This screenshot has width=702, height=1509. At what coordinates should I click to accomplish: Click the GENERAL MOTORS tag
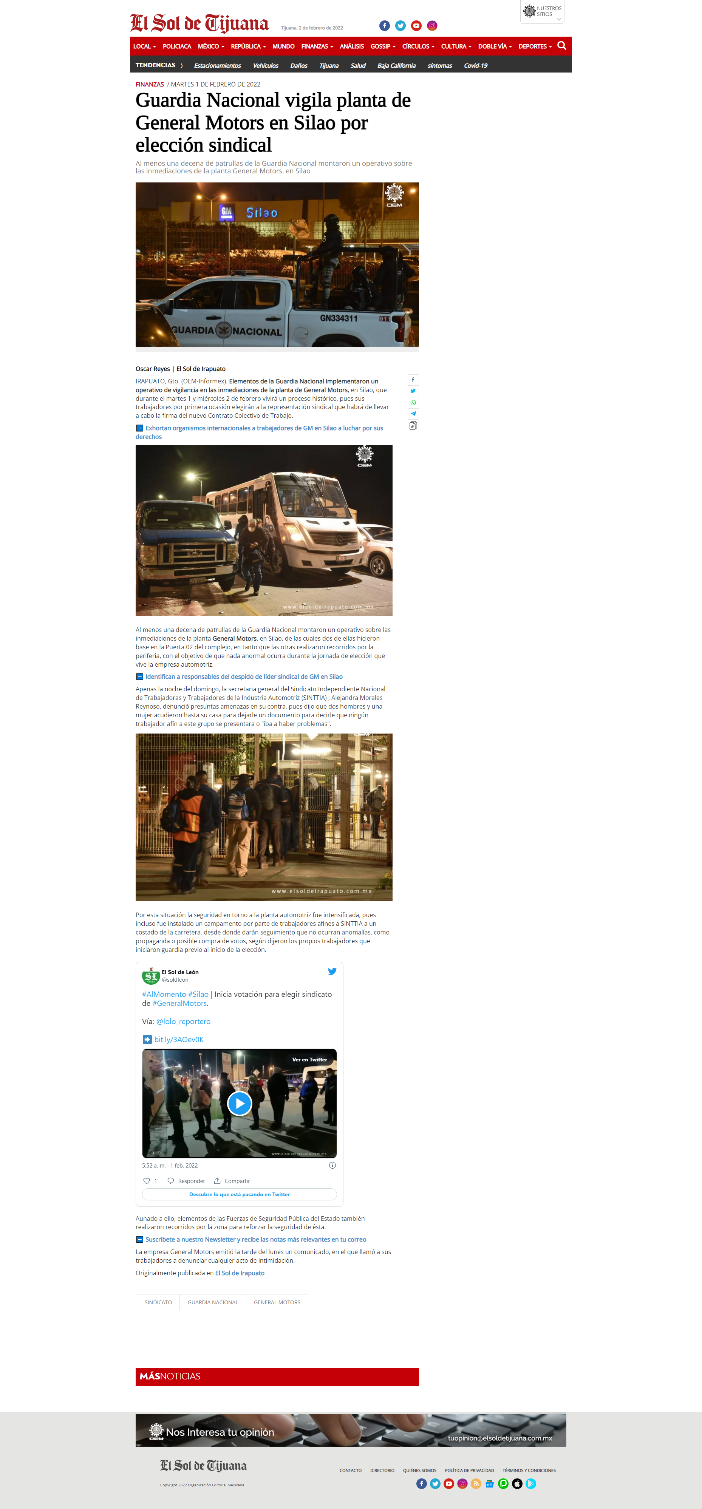(x=277, y=1302)
